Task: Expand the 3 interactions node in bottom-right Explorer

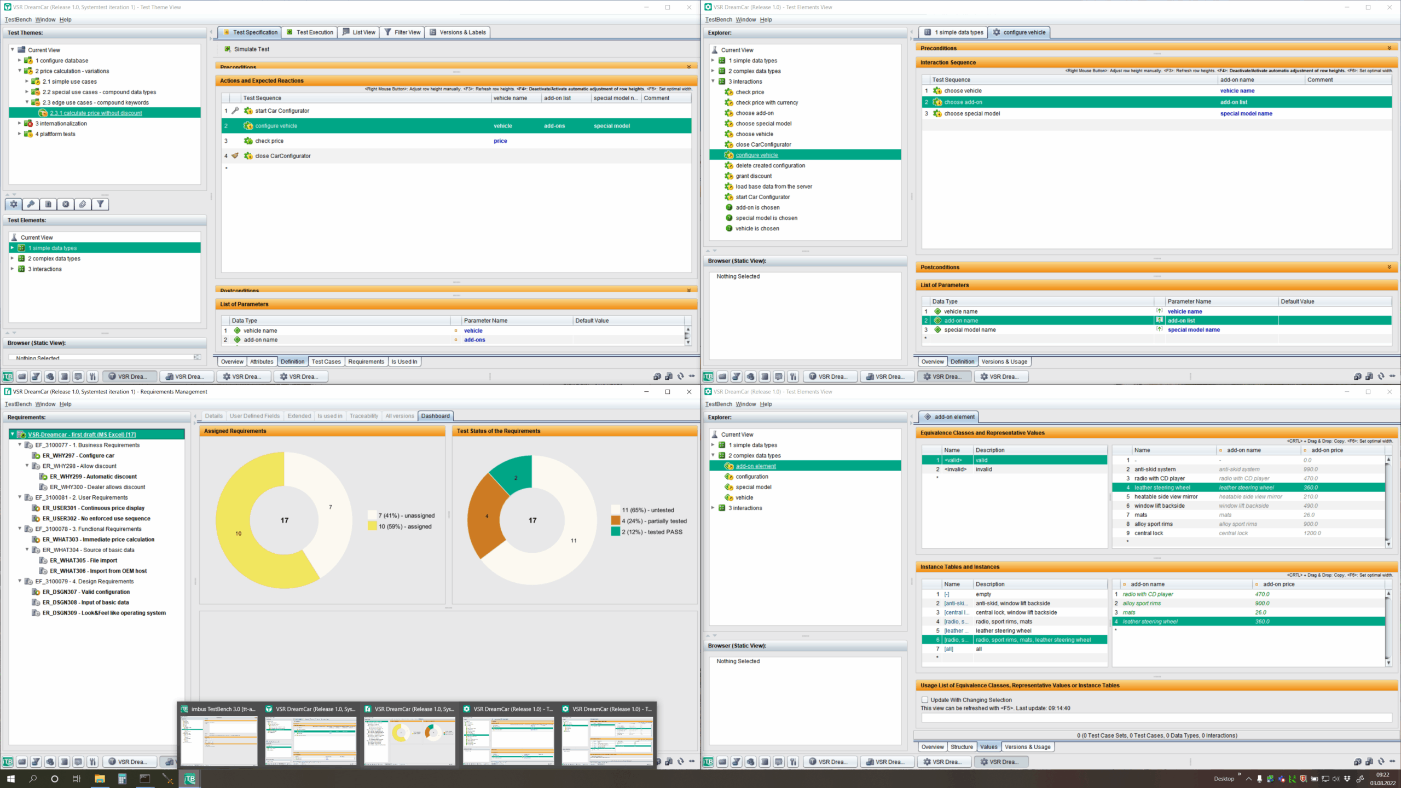Action: (x=713, y=508)
